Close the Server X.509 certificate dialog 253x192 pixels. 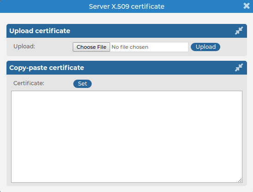[247, 6]
